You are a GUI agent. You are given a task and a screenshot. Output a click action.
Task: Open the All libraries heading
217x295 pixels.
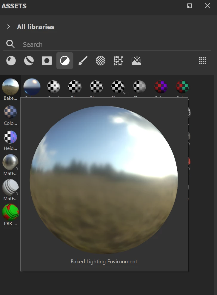point(36,27)
